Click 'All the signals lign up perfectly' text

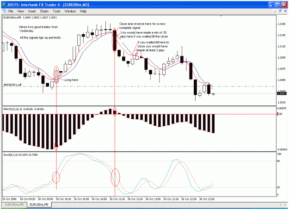[x=40, y=37]
